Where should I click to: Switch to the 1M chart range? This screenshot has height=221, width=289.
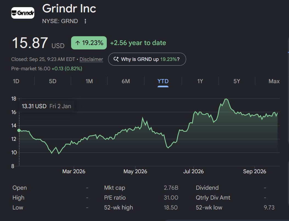[x=89, y=81]
